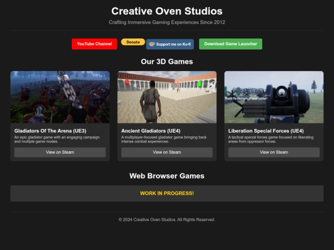Download the Game Launcher
This screenshot has width=334, height=250.
[x=231, y=44]
